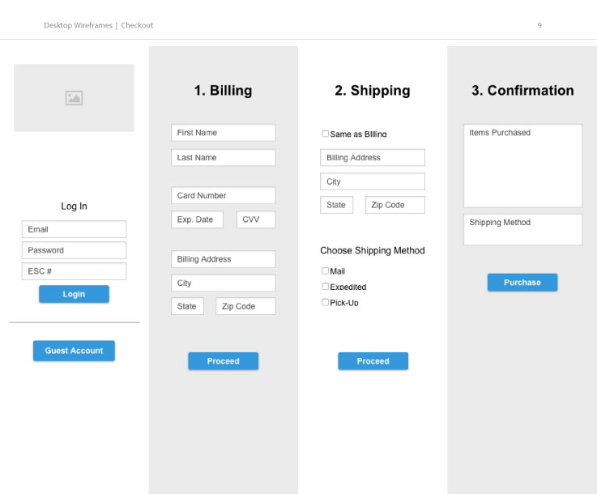Focus the Email field in Log In
Viewport: 597px width, 494px height.
[74, 229]
